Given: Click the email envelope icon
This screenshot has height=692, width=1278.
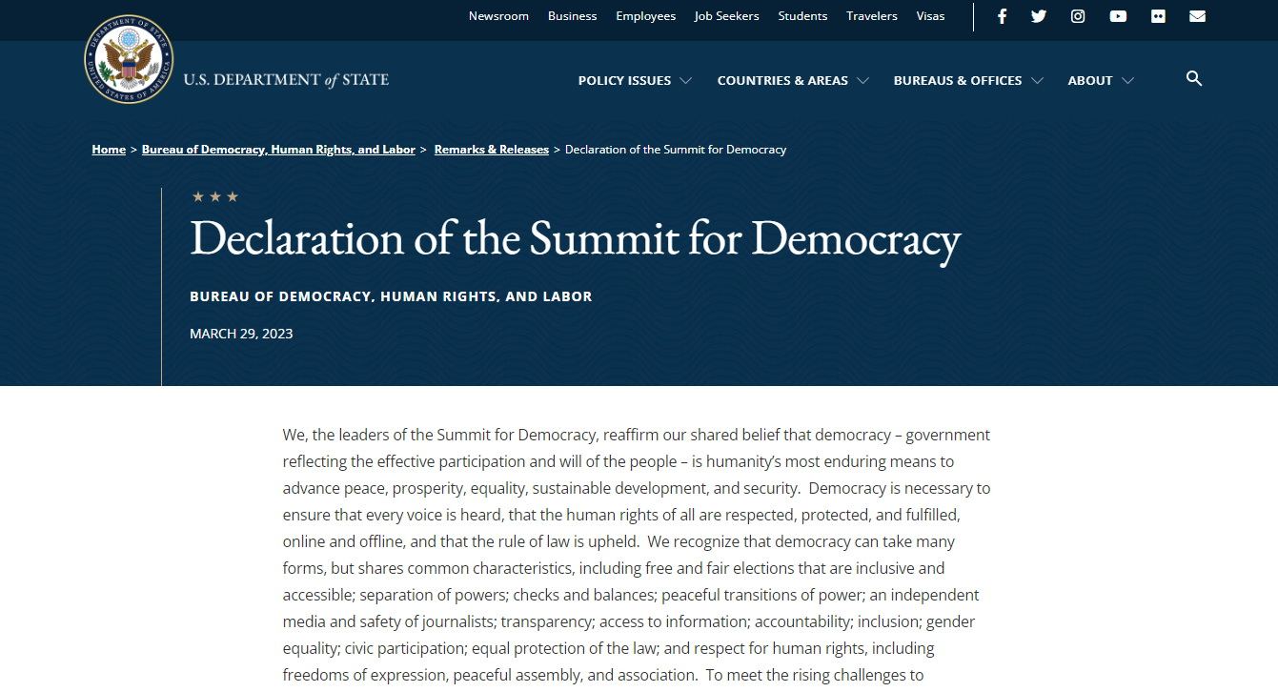Looking at the screenshot, I should [x=1198, y=16].
